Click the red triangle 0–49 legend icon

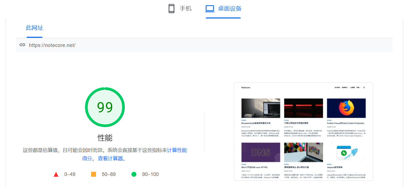[x=56, y=174]
